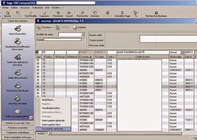197x140 pixels.
Task: Go to next record with Suivant
Action: [69, 14]
